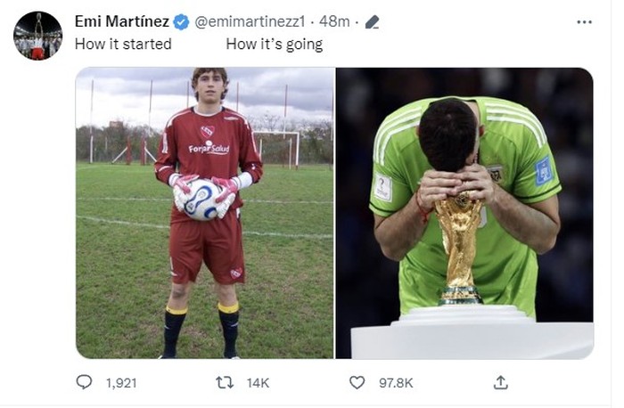
Task: Click the share upload icon
Action: [501, 382]
